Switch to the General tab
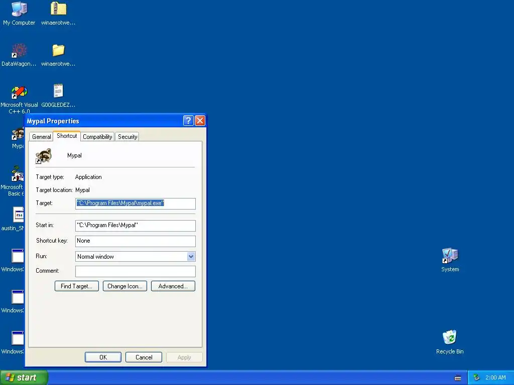 (x=41, y=137)
